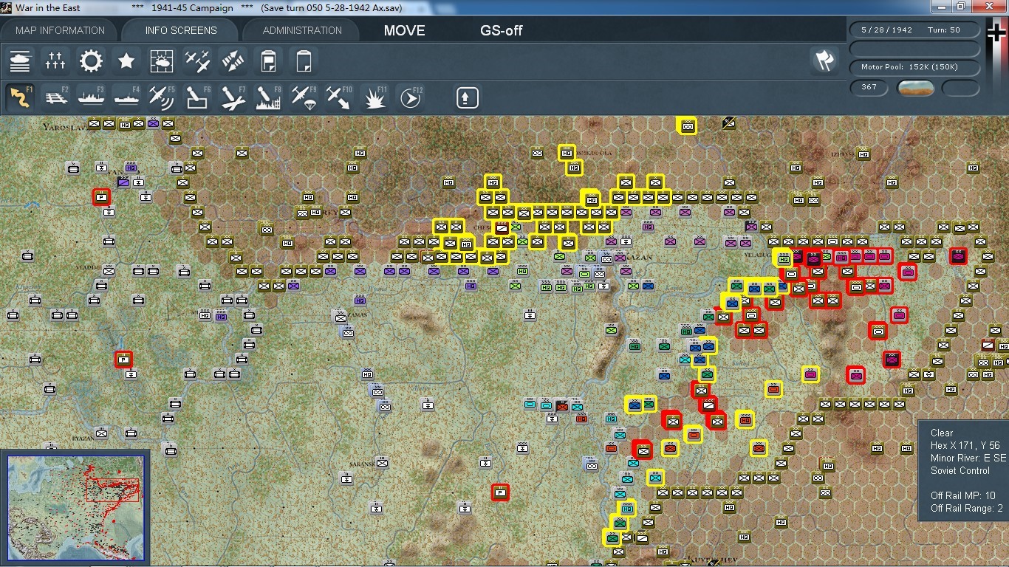Screen dimensions: 1009x567
Task: Select the F7 bomb airfield icon
Action: [x=233, y=97]
